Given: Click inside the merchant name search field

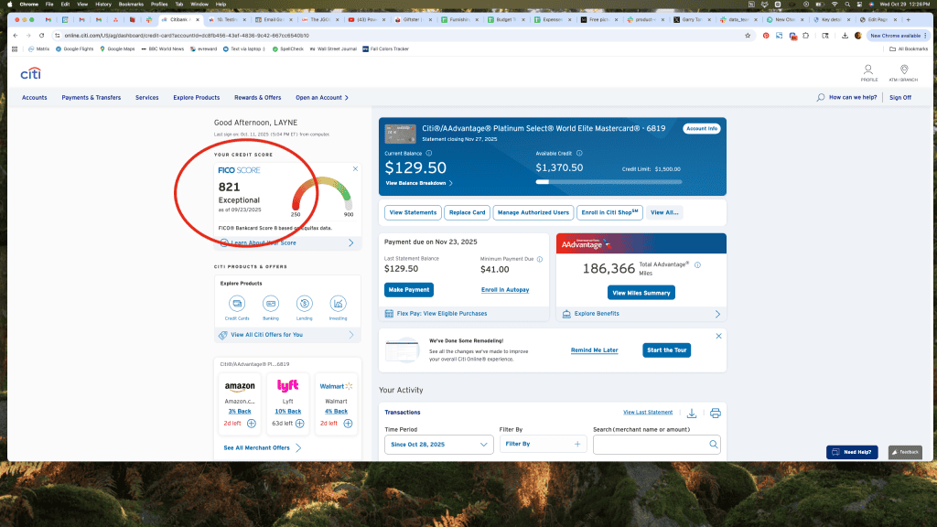Looking at the screenshot, I should click(650, 443).
